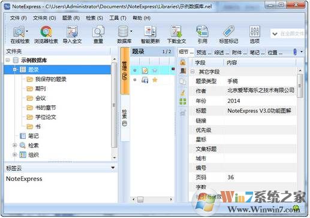Click the gold star on second record
Viewport: 310px width, 218px height.
point(155,80)
